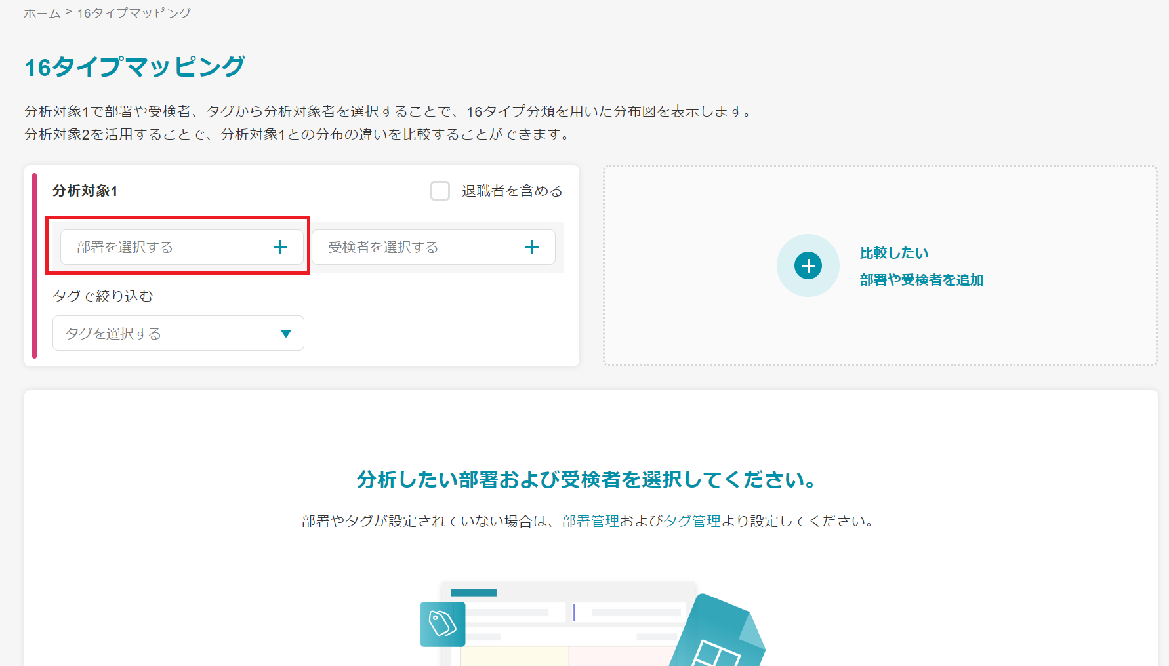Click plus icon in 部署を選択する field

(x=281, y=247)
